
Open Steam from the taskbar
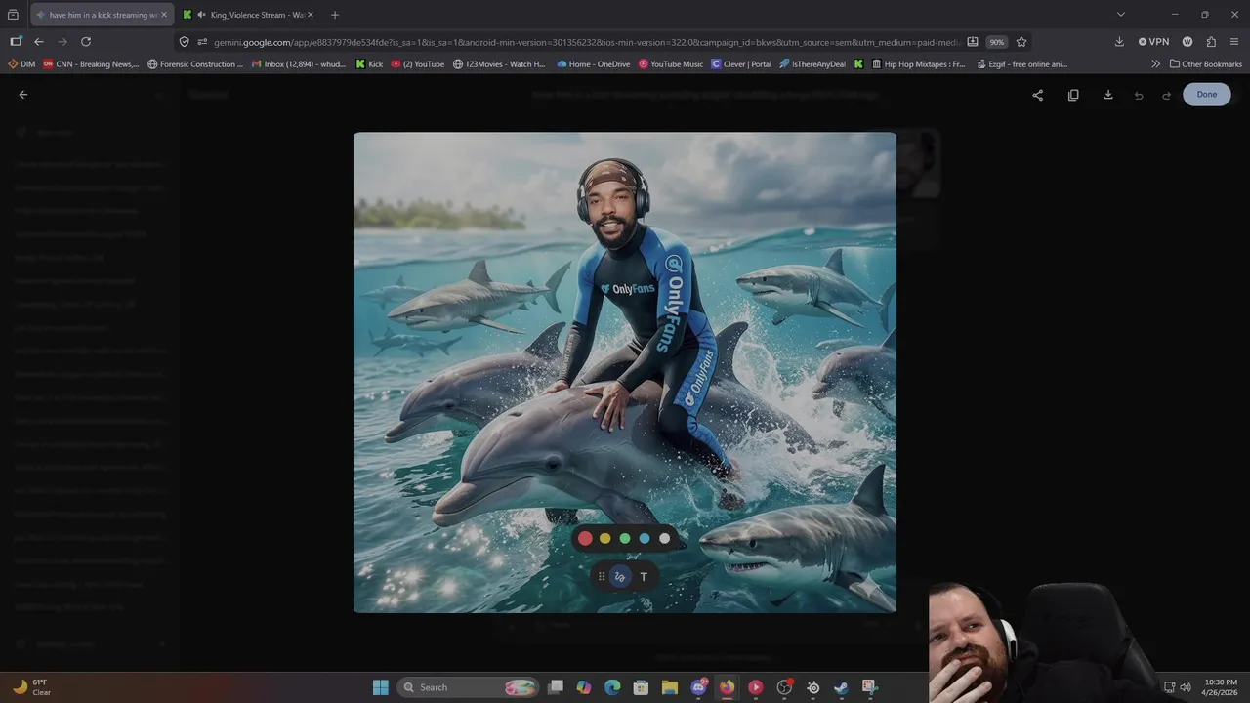click(841, 687)
